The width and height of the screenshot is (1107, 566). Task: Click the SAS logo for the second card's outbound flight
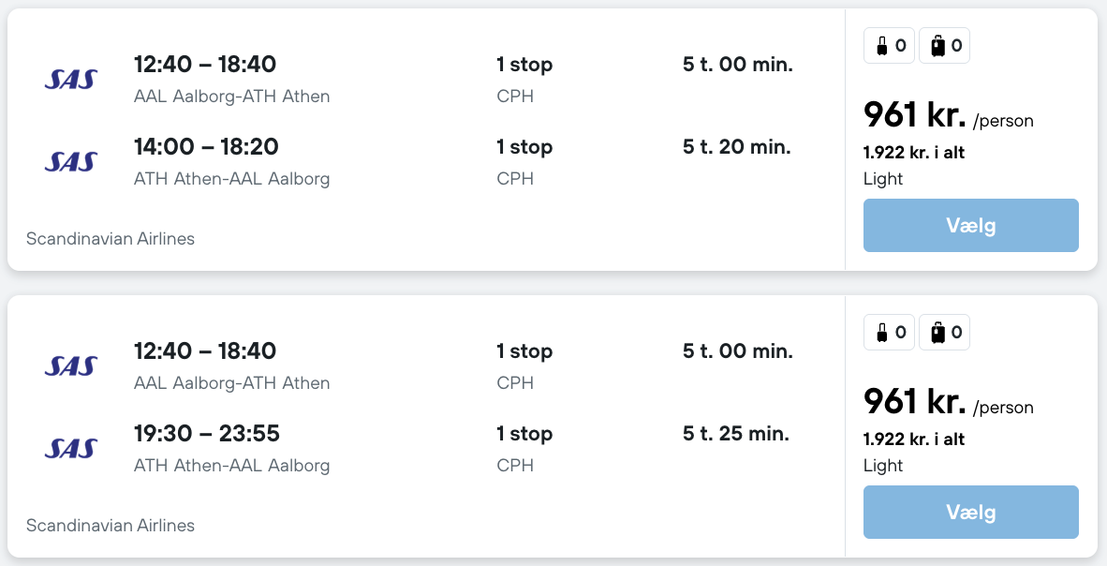70,365
